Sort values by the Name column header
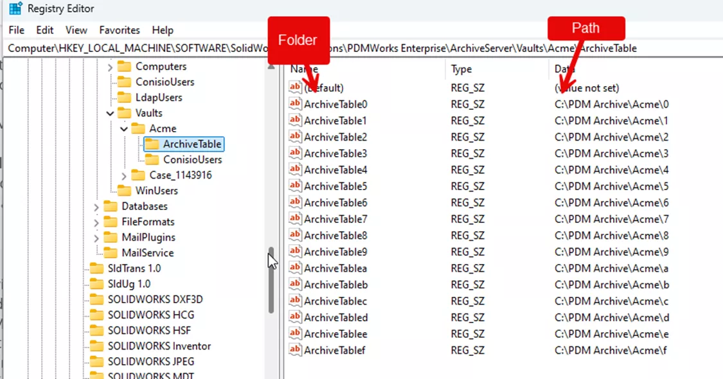 coord(303,69)
